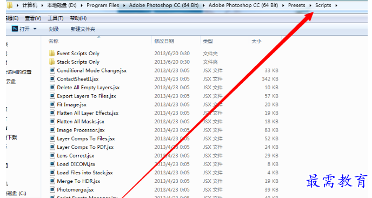Image resolution: width=372 pixels, height=198 pixels.
Task: Open the dropdown arrow next to 打开
Action: tap(35, 29)
